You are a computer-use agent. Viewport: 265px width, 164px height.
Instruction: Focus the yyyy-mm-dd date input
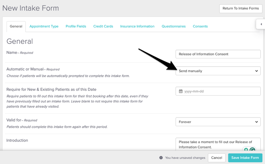[221, 92]
